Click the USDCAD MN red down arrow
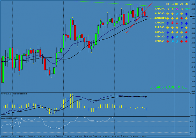 [x=186, y=41]
